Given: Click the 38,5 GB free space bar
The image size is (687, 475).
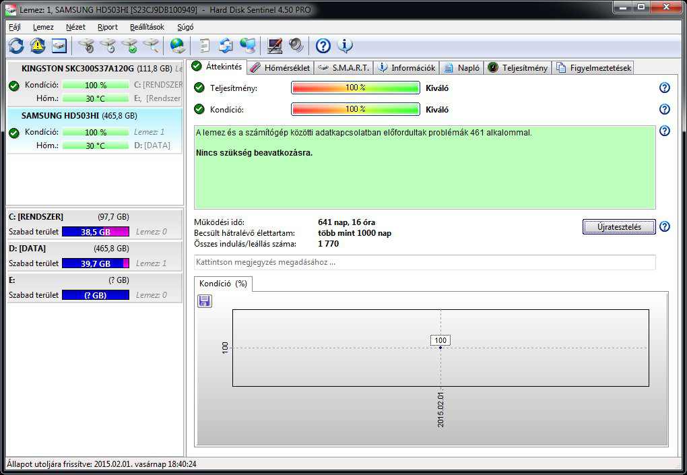Looking at the screenshot, I should (96, 232).
